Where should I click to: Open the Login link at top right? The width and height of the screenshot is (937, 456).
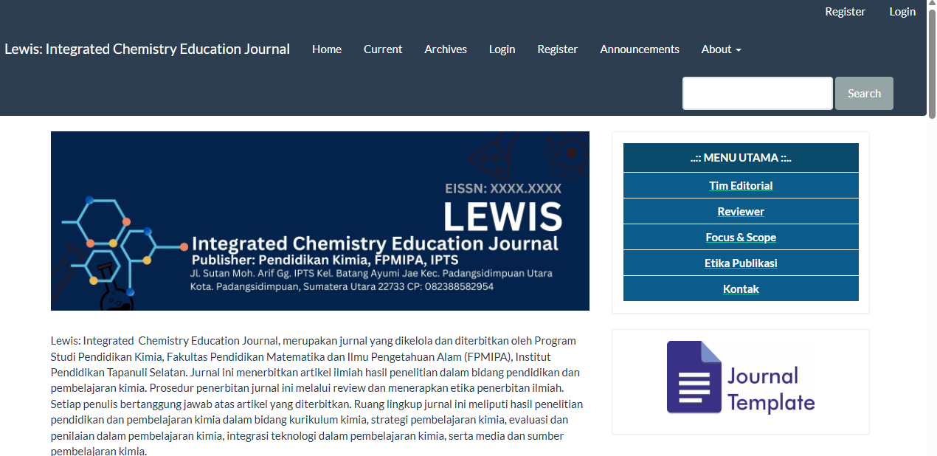[902, 11]
